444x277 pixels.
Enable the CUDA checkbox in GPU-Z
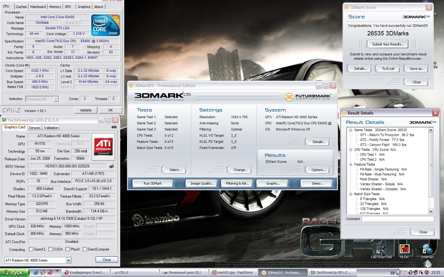tap(50, 249)
